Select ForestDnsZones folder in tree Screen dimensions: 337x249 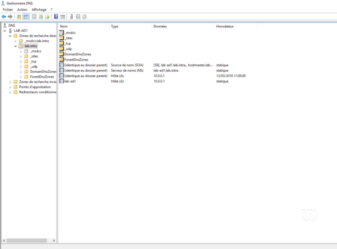click(x=42, y=77)
